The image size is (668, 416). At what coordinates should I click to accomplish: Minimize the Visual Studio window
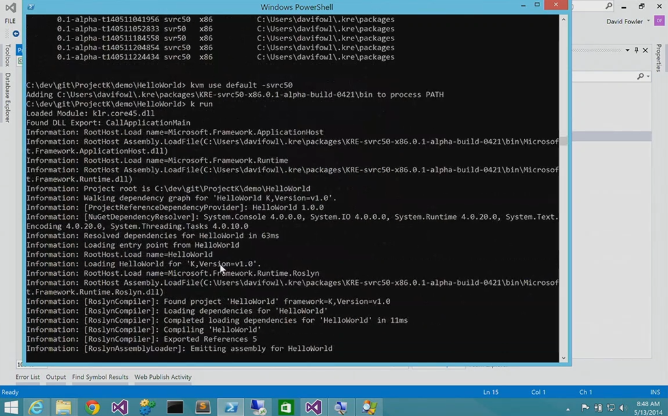624,7
